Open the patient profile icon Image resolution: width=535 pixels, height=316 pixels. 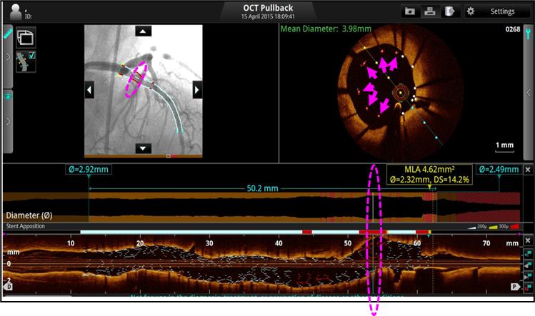[x=15, y=11]
